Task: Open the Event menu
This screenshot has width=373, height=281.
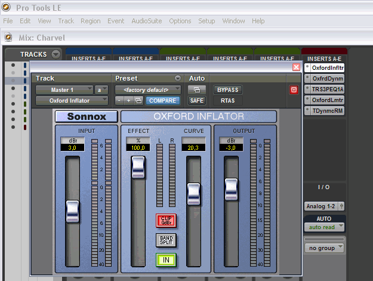Action: coord(116,21)
